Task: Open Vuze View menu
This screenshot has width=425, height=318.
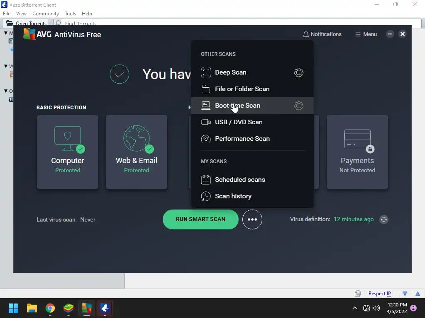Action: click(x=21, y=14)
